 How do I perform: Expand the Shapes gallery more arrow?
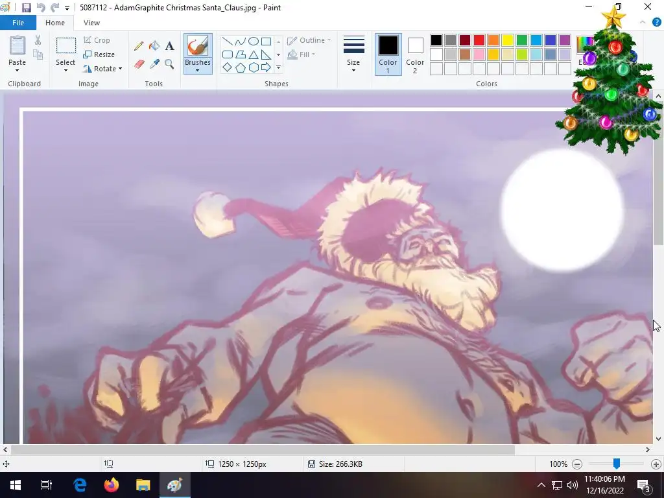(x=279, y=67)
